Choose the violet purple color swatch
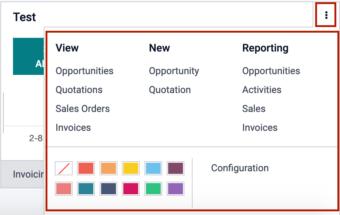 coord(175,188)
